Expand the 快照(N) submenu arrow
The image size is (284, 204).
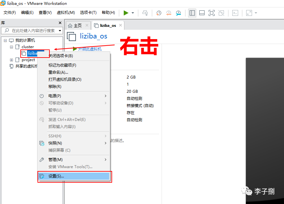point(106,143)
